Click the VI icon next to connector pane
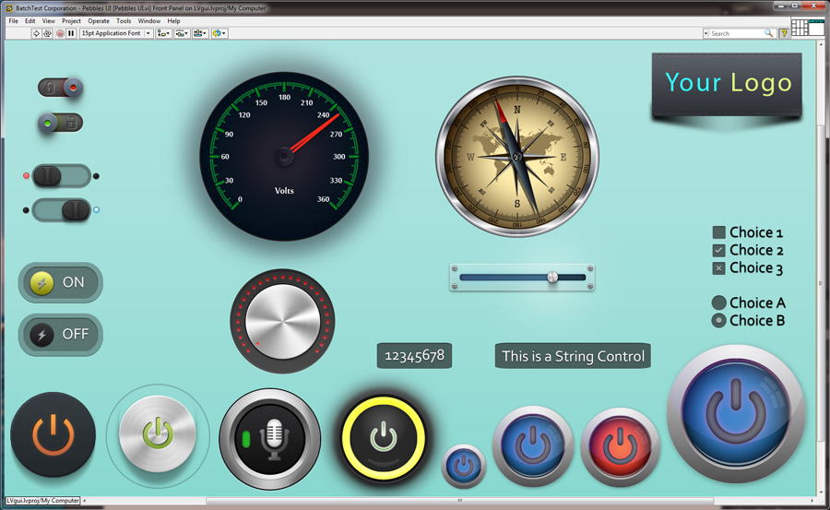Viewport: 830px width, 510px height. point(816,27)
